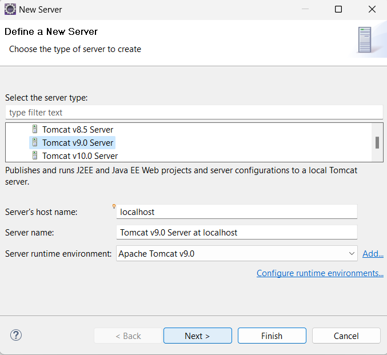Click the host name content-assist lightbulb

[x=114, y=206]
